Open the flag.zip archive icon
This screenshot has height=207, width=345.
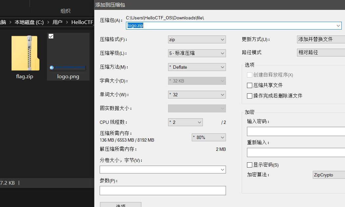25,54
